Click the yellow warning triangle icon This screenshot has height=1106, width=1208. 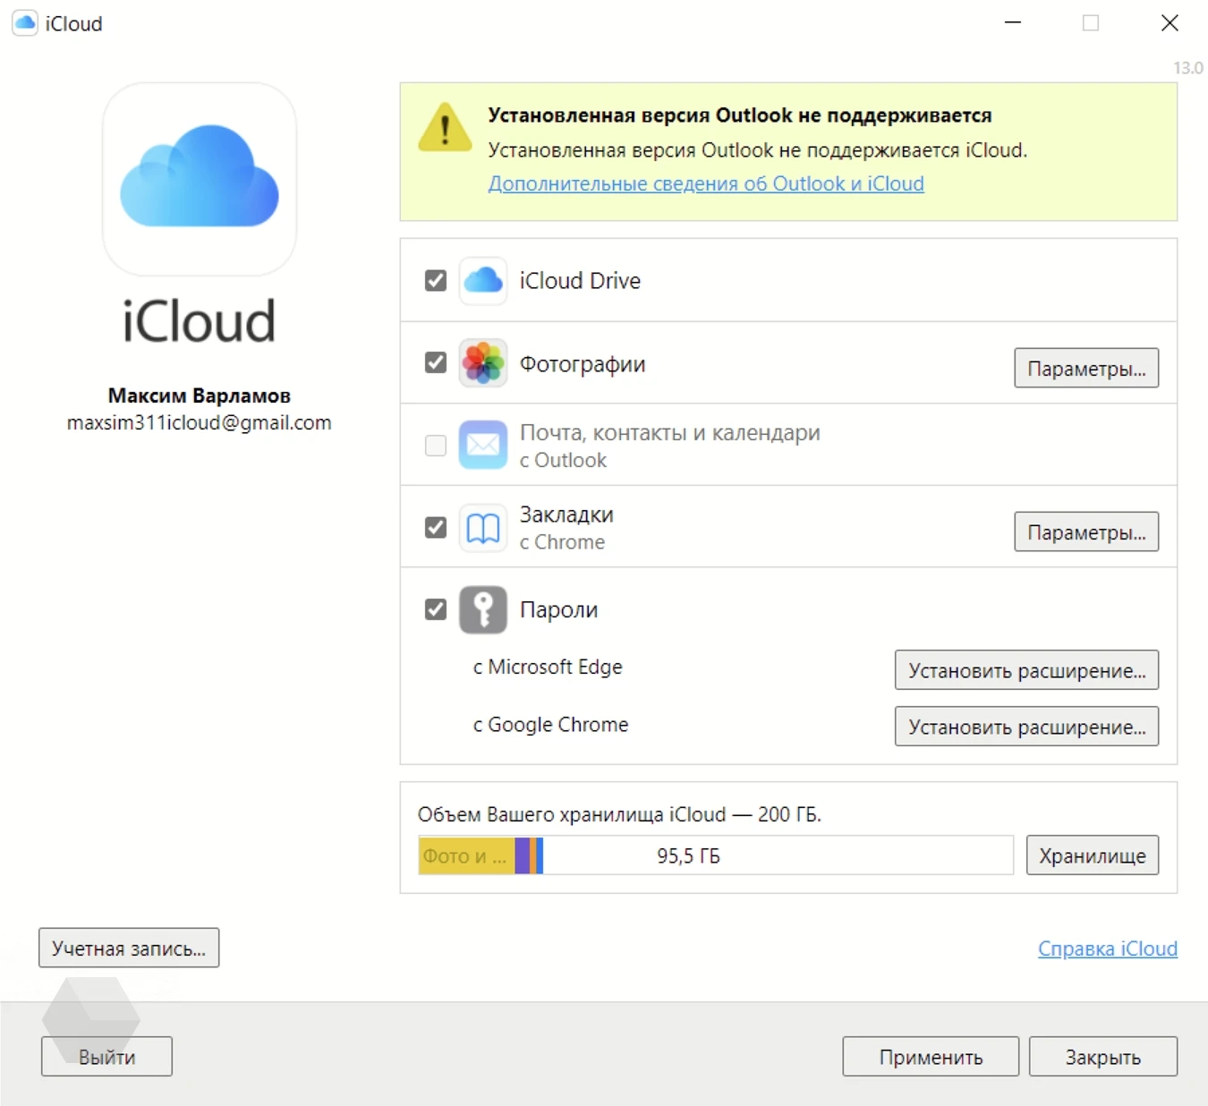[445, 127]
